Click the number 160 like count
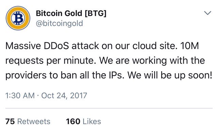The image size is (218, 131). click(73, 121)
